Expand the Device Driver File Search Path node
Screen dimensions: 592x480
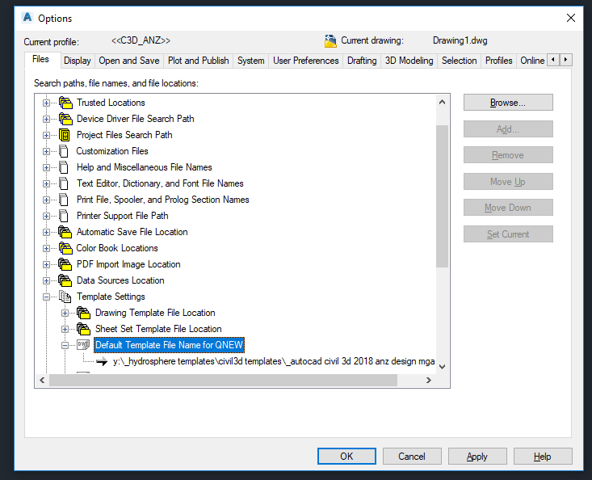point(46,119)
